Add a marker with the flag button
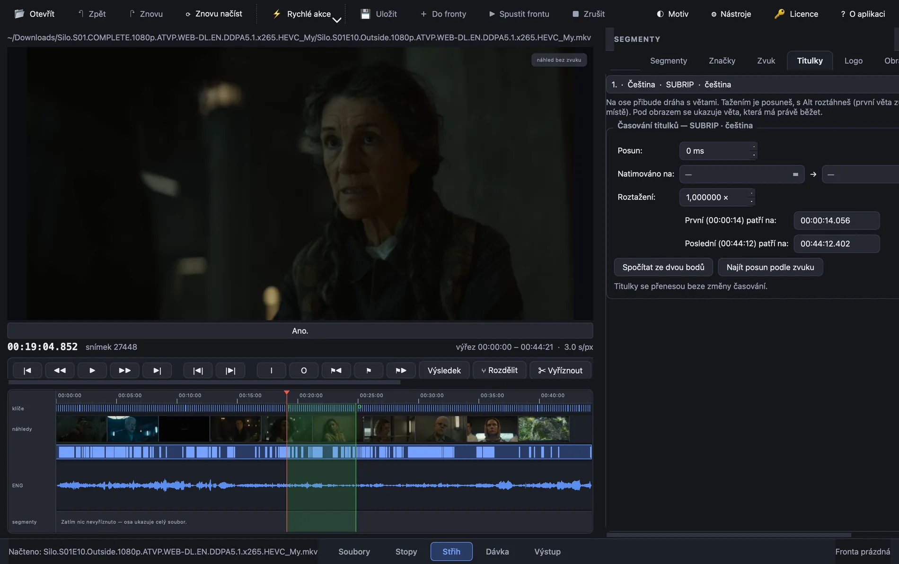 369,370
